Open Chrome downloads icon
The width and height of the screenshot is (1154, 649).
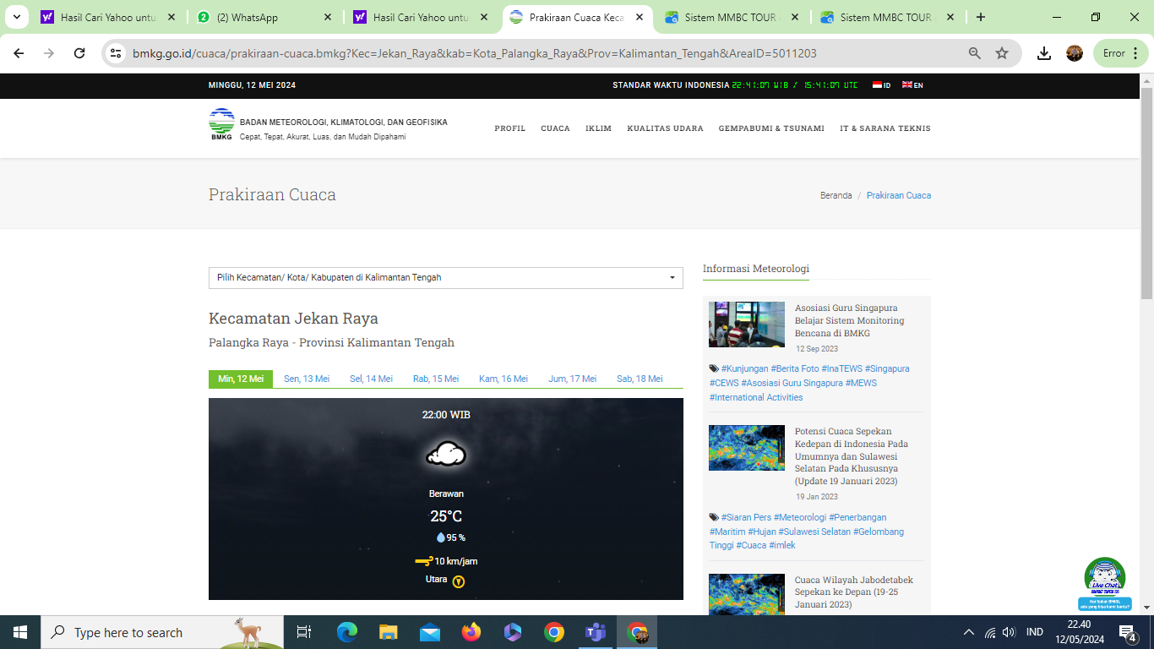click(x=1044, y=53)
